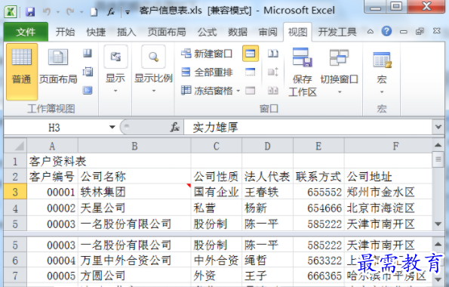Click the Hide window icon
Screen dimensions: 449x287
click(x=250, y=72)
